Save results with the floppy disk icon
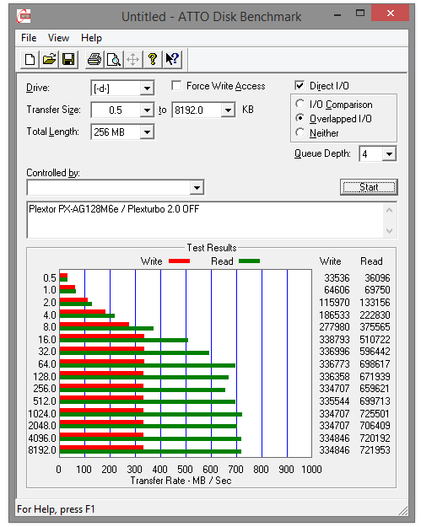 click(68, 60)
